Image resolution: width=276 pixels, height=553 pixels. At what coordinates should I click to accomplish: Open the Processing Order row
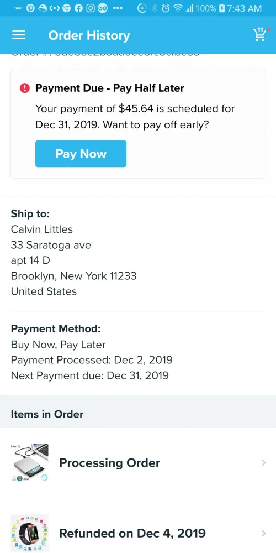[x=138, y=463]
